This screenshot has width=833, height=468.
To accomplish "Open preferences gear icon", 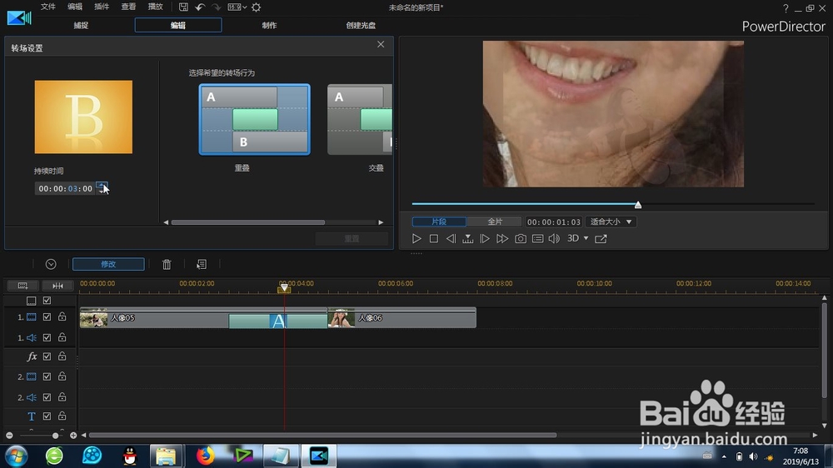I will click(256, 7).
